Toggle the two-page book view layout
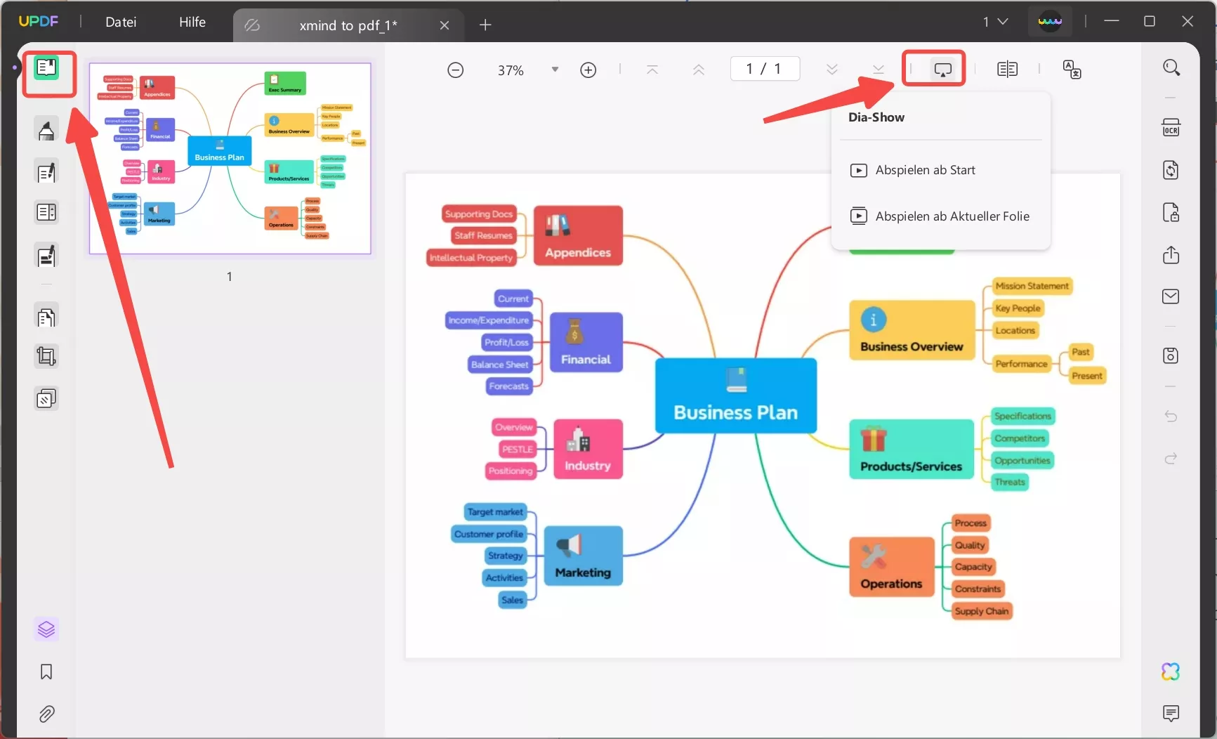This screenshot has width=1217, height=739. [1007, 69]
